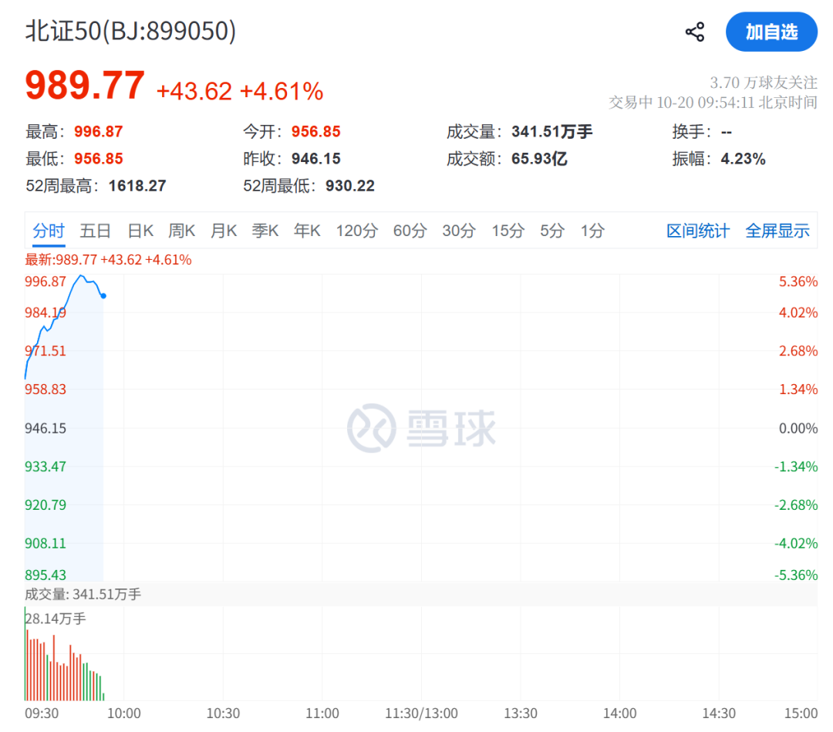This screenshot has width=833, height=732.
Task: Switch to 30分 interval chart
Action: click(x=458, y=231)
